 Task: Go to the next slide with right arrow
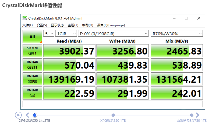click(197, 115)
